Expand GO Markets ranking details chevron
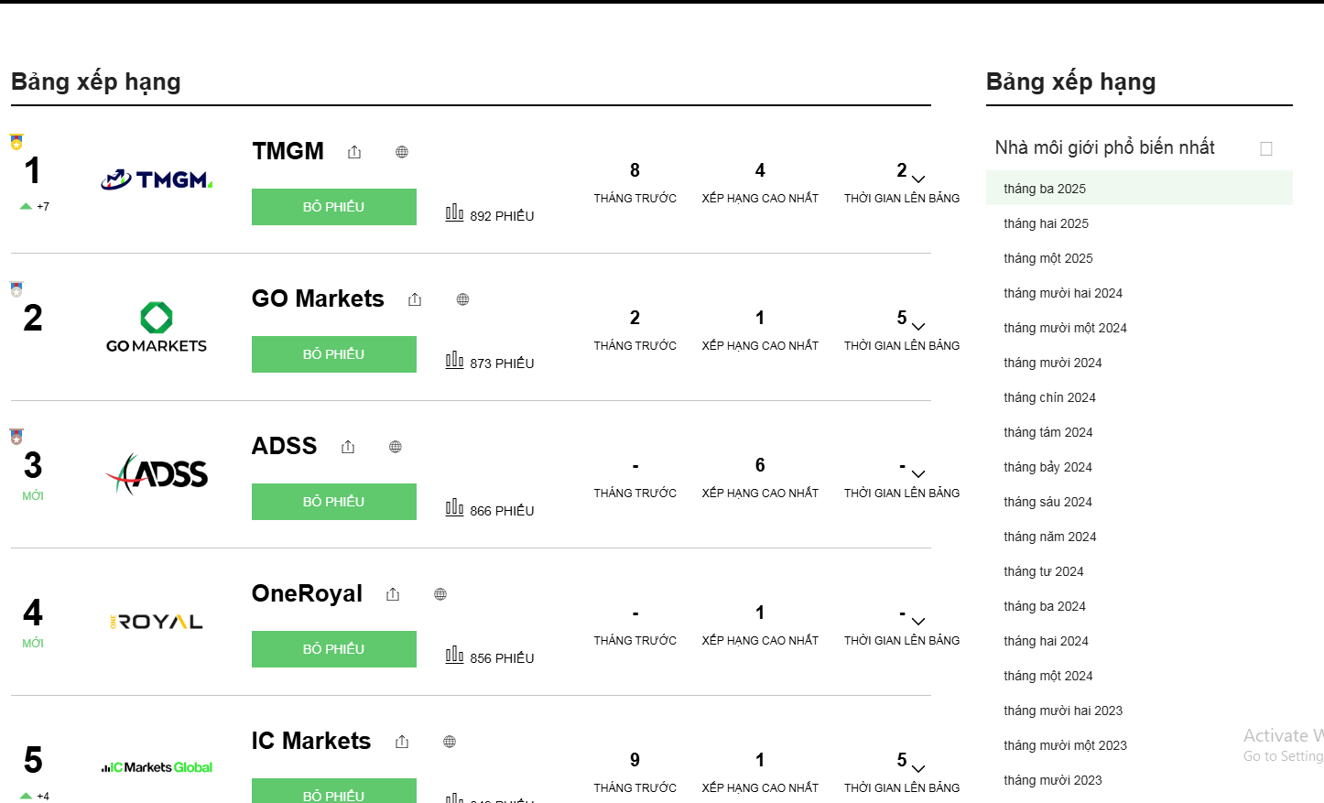The image size is (1324, 803). click(918, 327)
